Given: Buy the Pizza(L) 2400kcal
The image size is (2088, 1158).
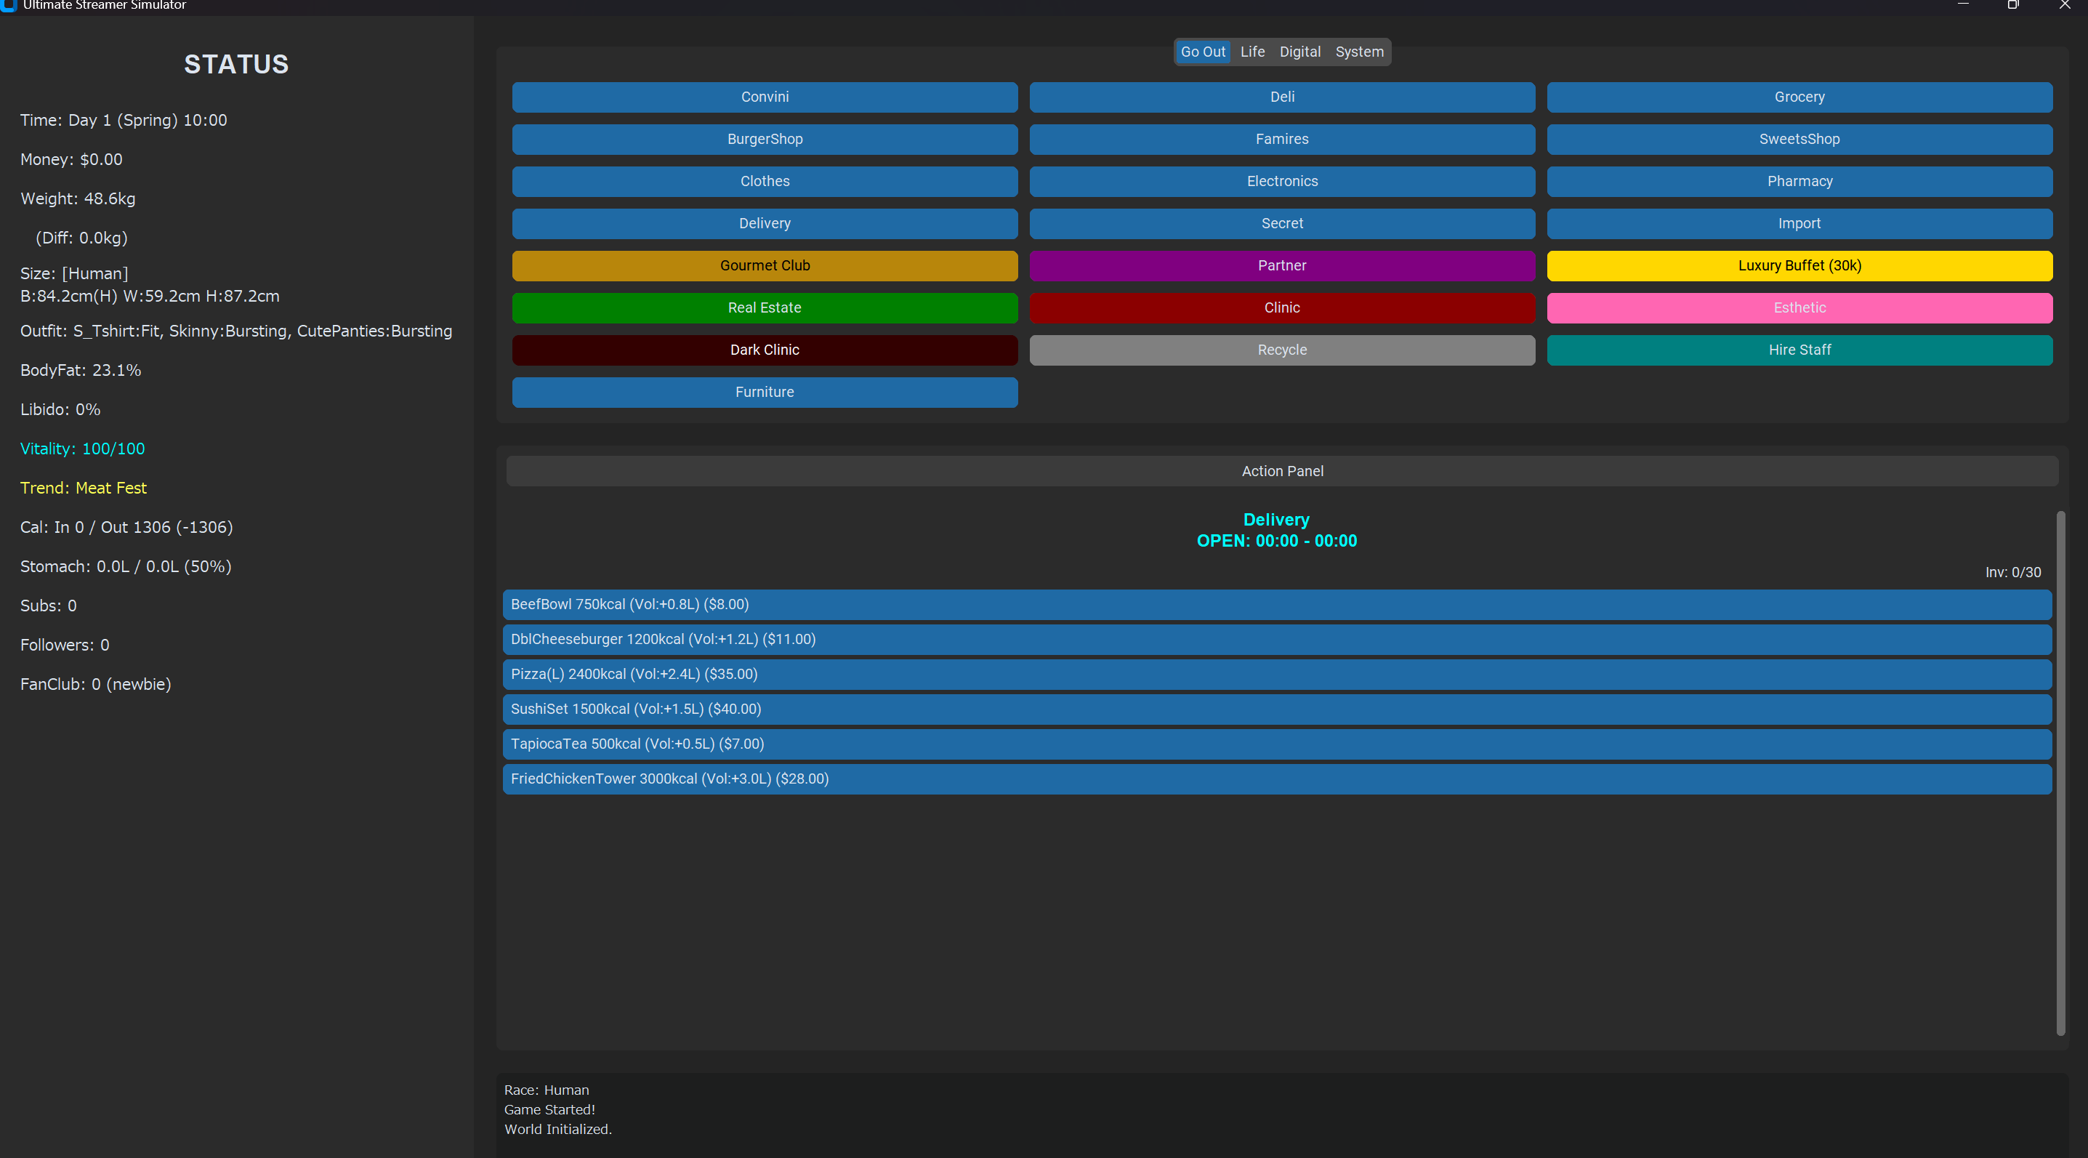Looking at the screenshot, I should click(x=1277, y=675).
